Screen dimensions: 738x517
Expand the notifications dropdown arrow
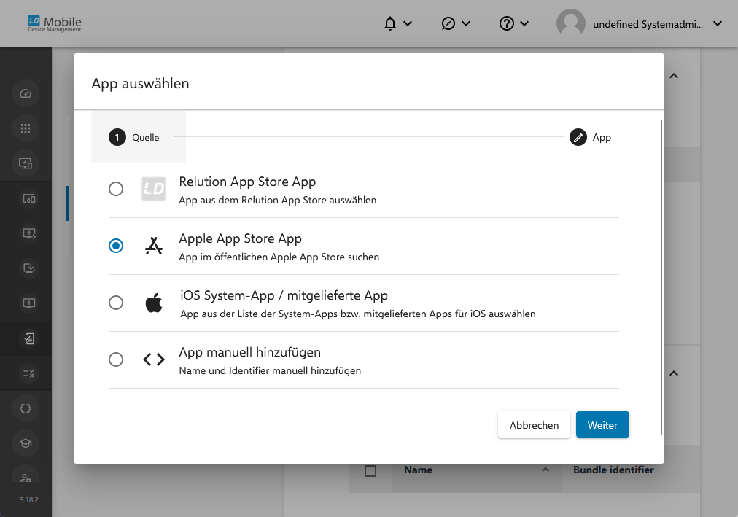click(x=408, y=23)
